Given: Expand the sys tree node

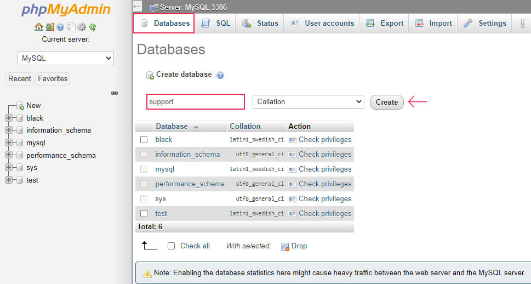Looking at the screenshot, I should pos(8,167).
